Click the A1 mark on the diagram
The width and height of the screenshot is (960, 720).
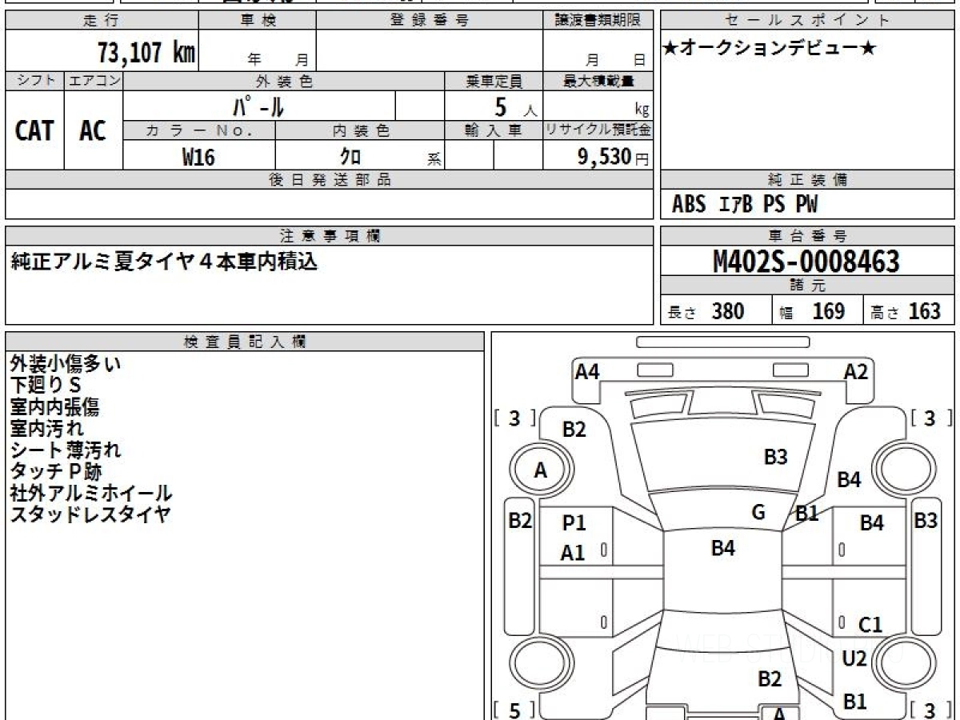click(x=573, y=553)
